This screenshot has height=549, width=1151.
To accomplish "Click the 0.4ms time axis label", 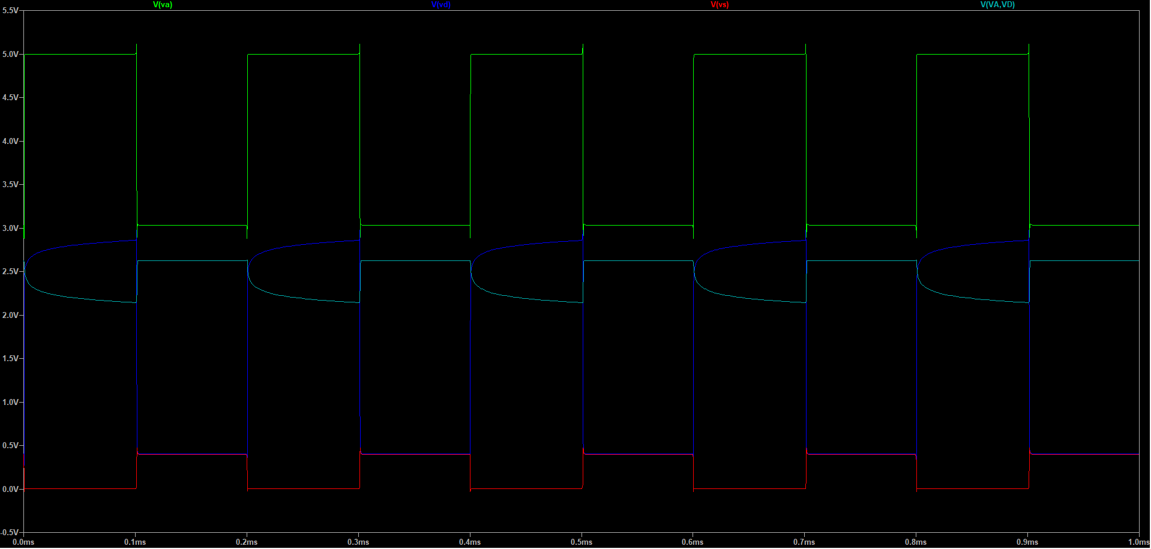I will pos(470,542).
